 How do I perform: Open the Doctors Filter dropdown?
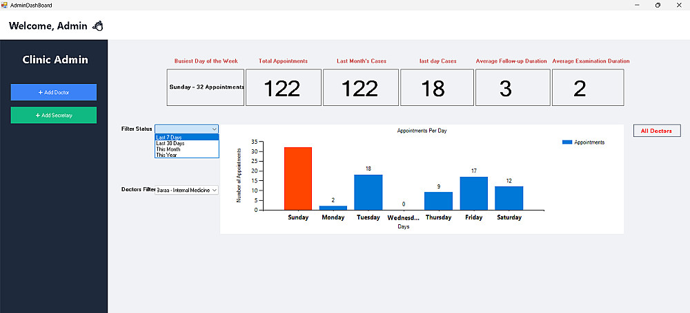[x=186, y=190]
